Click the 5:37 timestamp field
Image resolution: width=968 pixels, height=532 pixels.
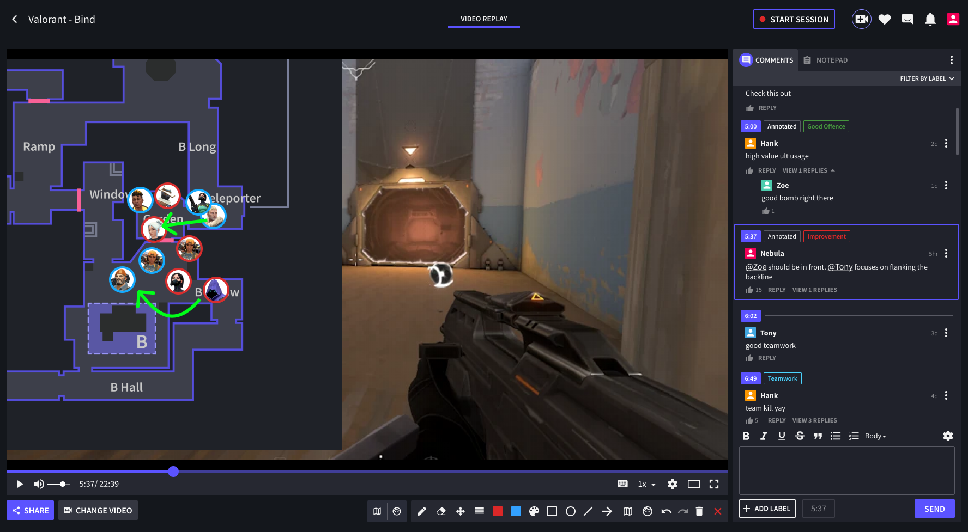pos(819,508)
